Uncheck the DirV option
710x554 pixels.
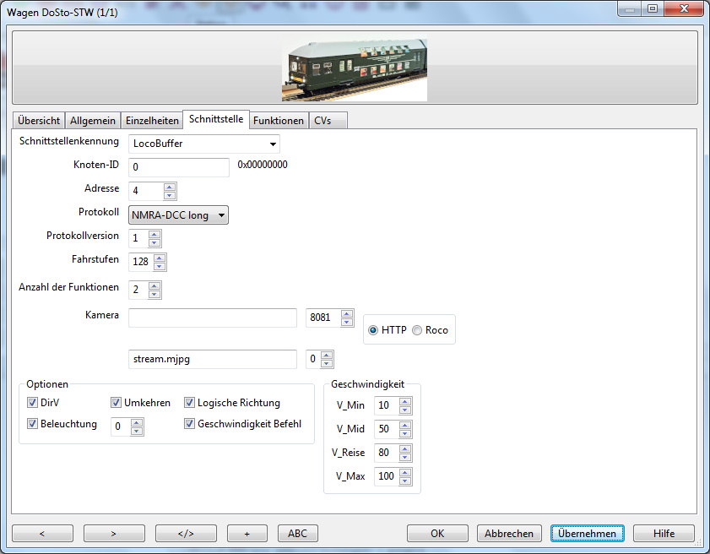tap(33, 403)
